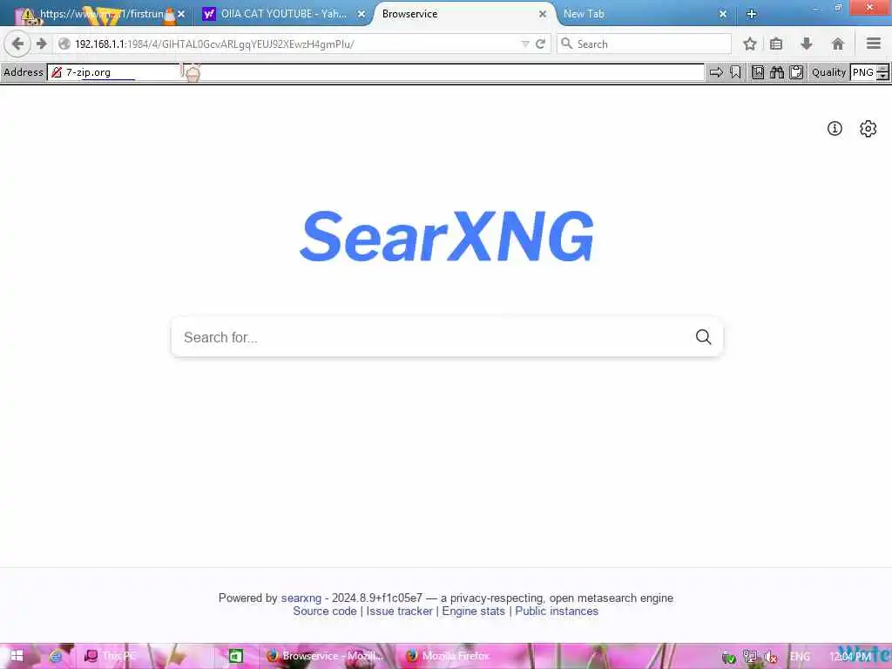The width and height of the screenshot is (892, 669).
Task: Click the network tray icon
Action: click(x=750, y=657)
